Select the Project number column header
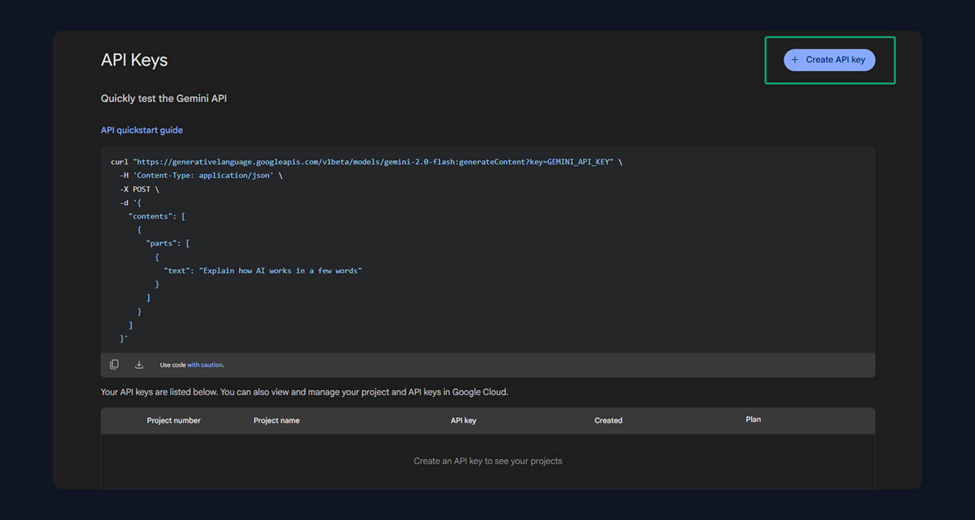The height and width of the screenshot is (520, 975). [x=174, y=421]
